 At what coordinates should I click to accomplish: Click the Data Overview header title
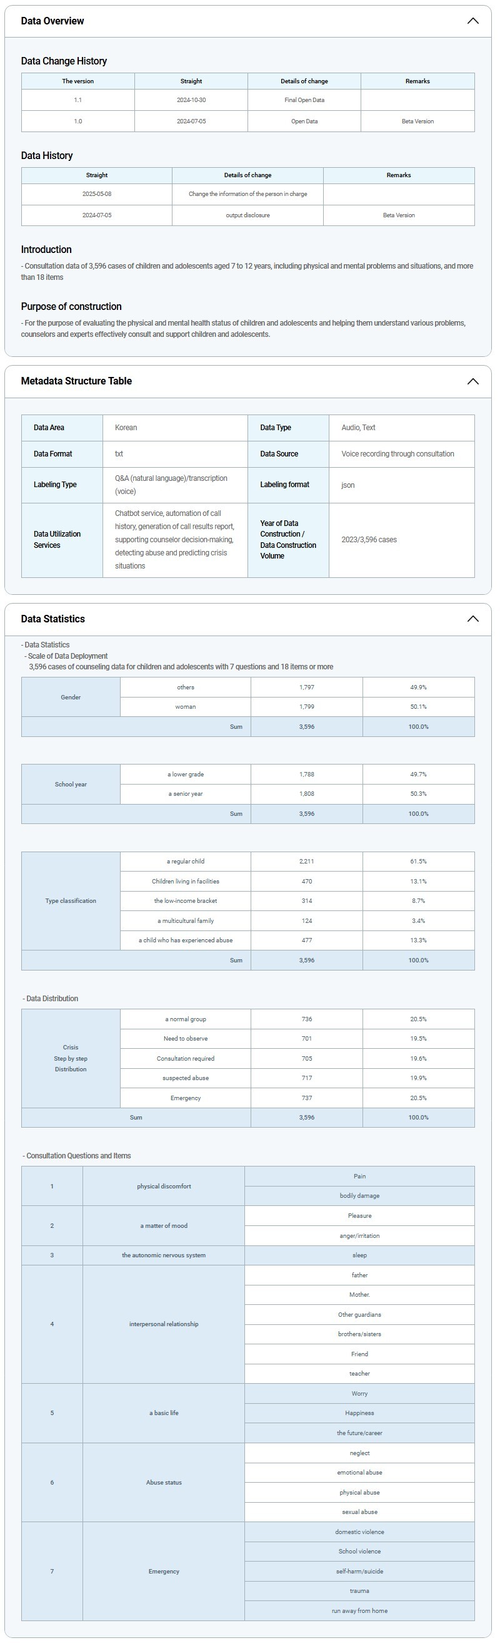(x=52, y=21)
